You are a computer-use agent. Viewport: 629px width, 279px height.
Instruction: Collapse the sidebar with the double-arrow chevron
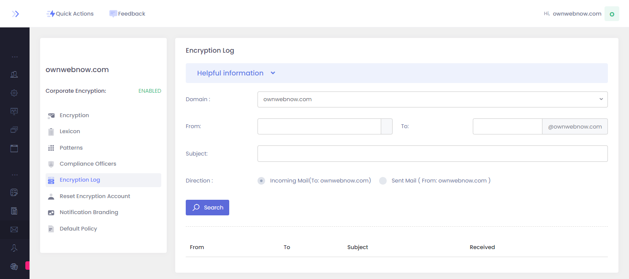coord(16,13)
